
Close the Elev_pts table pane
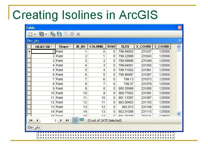pyautogui.click(x=180, y=40)
